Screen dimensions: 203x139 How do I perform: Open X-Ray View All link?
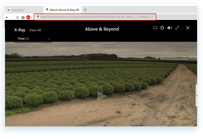click(x=35, y=30)
